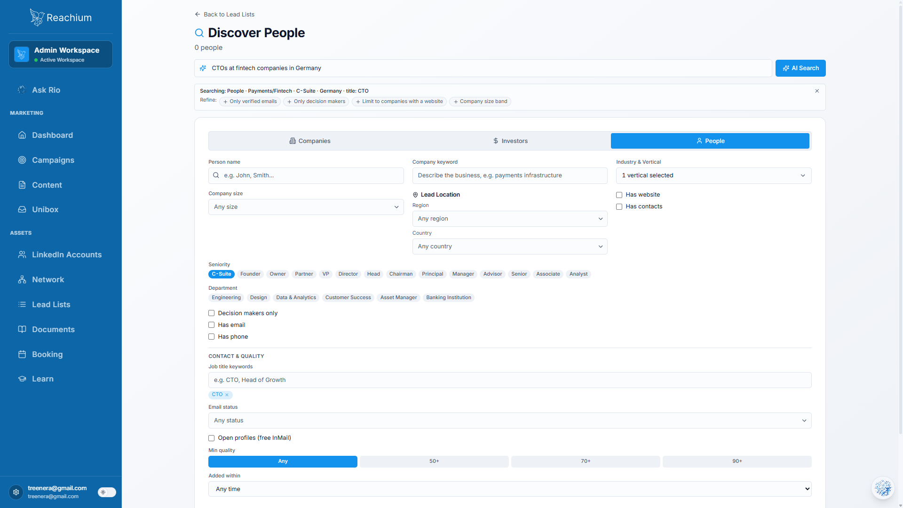Open the Email status dropdown
This screenshot has width=903, height=508.
[510, 421]
